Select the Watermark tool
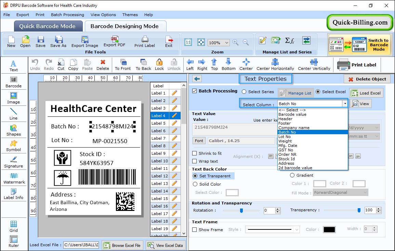 [x=14, y=178]
